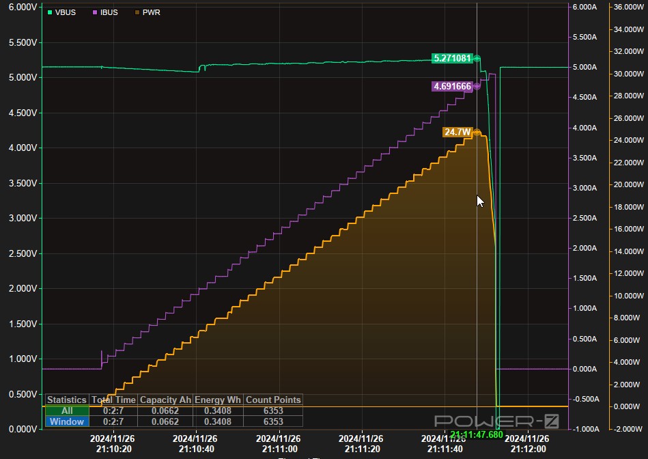The width and height of the screenshot is (648, 459).
Task: Click the -1.000A current axis label
Action: point(584,429)
